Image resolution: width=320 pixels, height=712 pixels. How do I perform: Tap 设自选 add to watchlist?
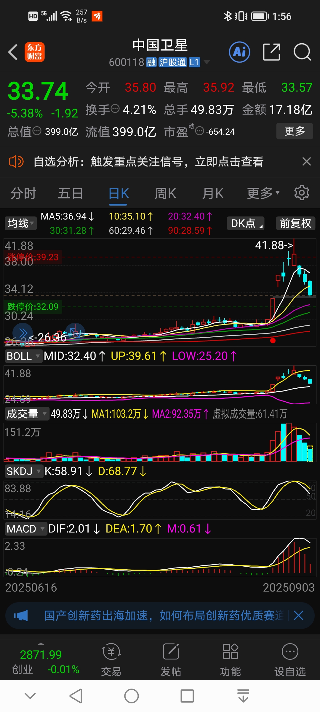click(290, 660)
